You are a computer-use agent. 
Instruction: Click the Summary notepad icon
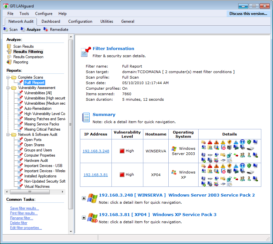tap(86, 117)
